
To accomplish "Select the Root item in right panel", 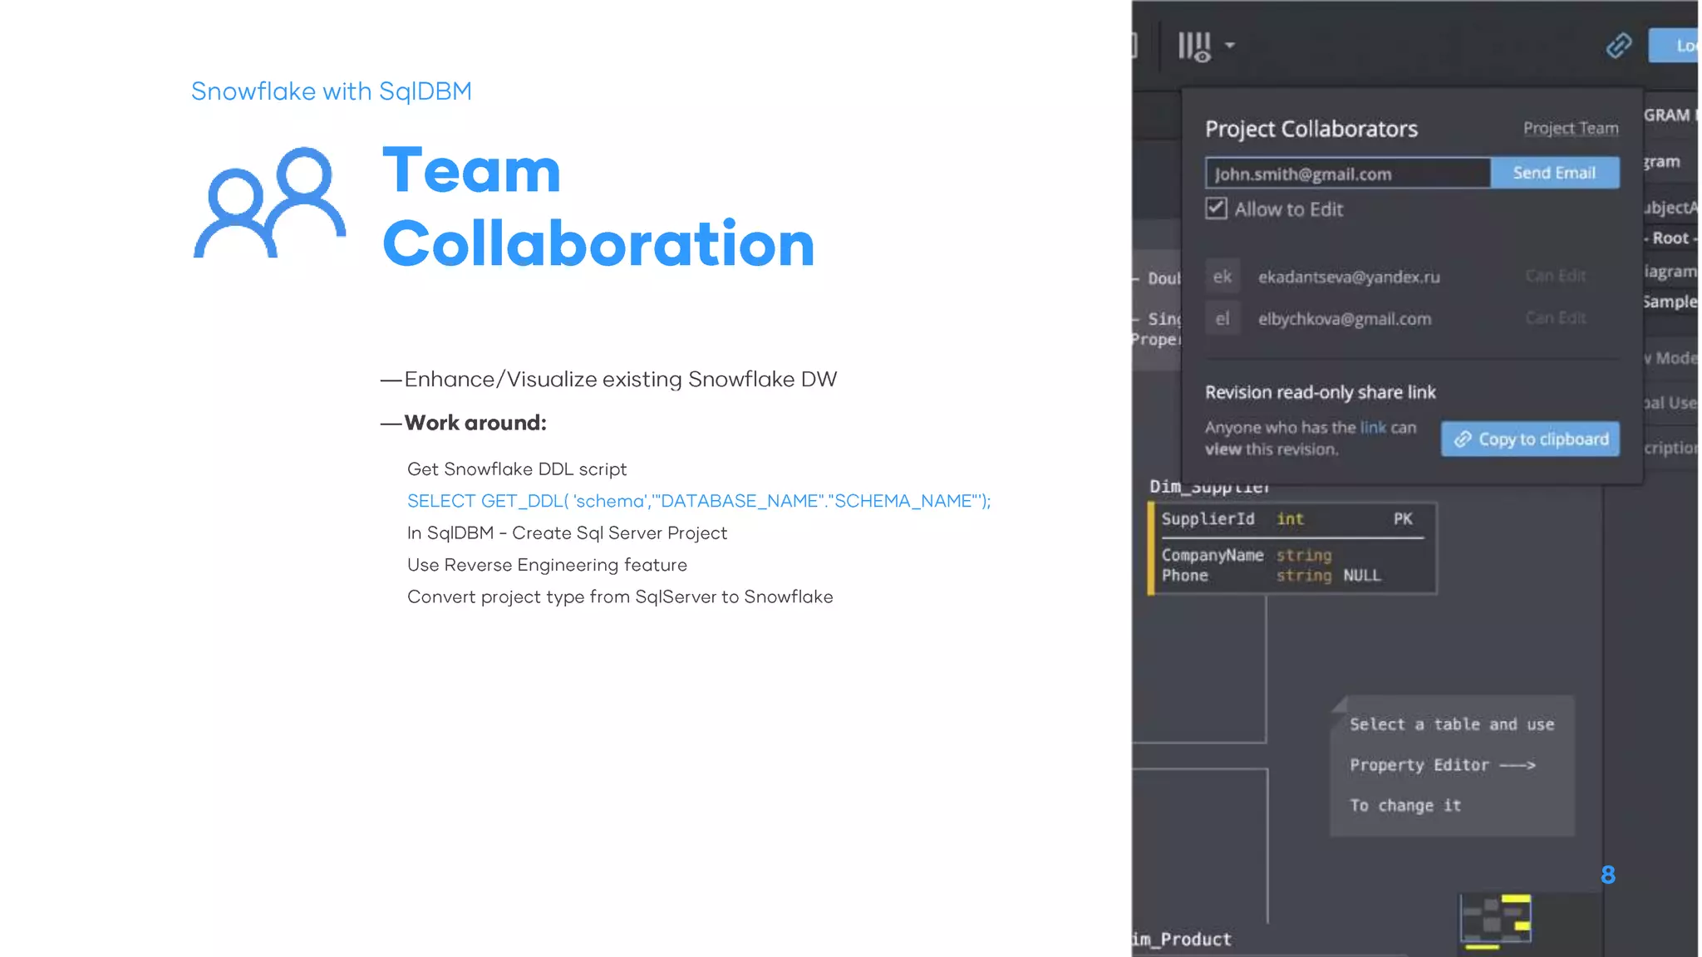I will (x=1670, y=238).
